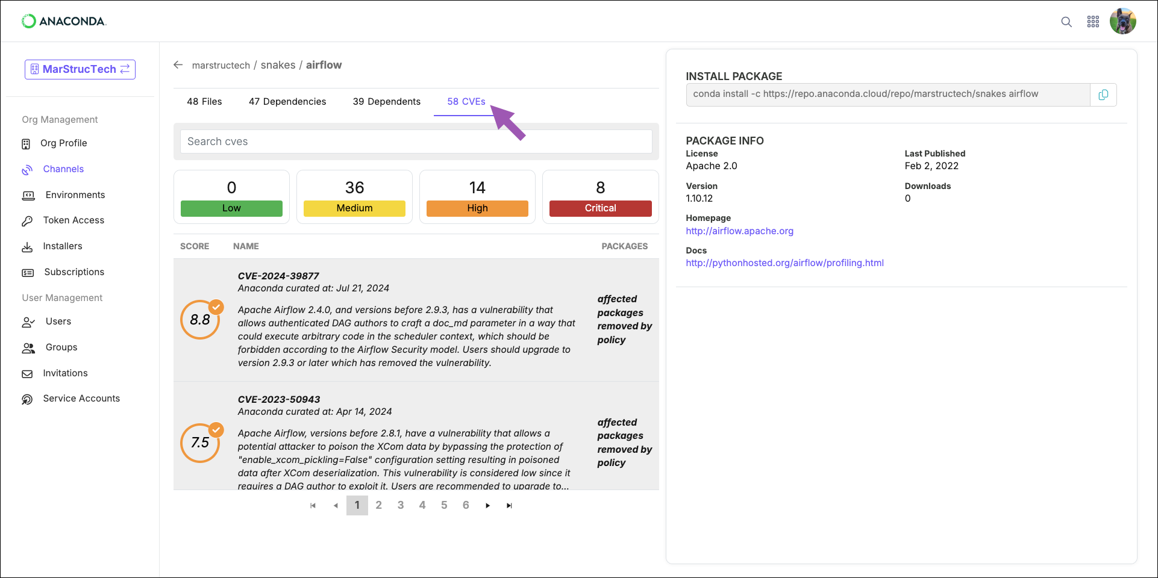Click current page 1 button
Image resolution: width=1158 pixels, height=578 pixels.
[357, 505]
